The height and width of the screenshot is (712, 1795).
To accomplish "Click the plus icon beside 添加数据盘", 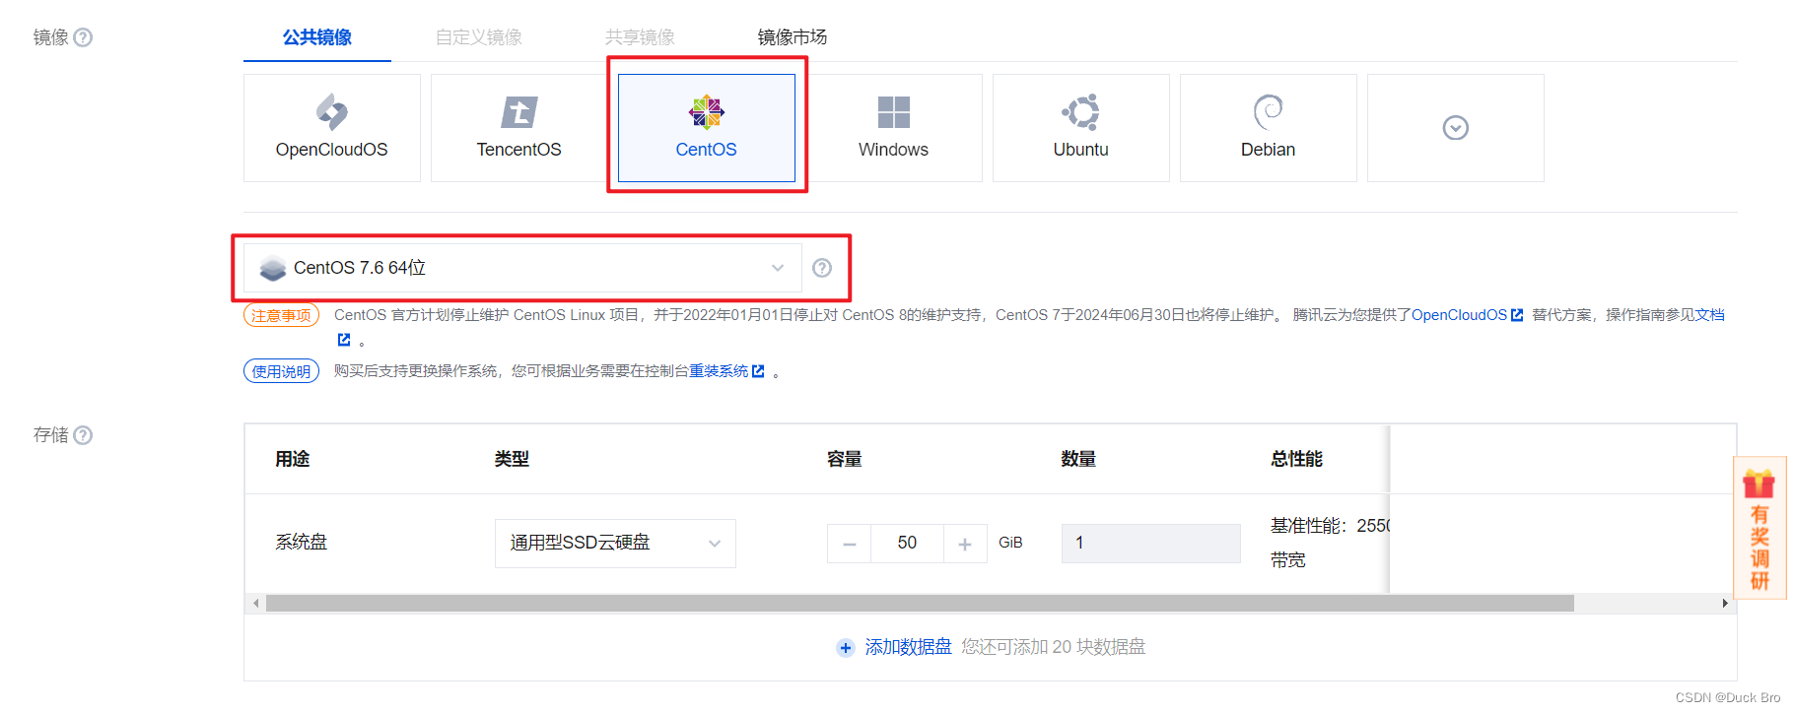I will [846, 648].
